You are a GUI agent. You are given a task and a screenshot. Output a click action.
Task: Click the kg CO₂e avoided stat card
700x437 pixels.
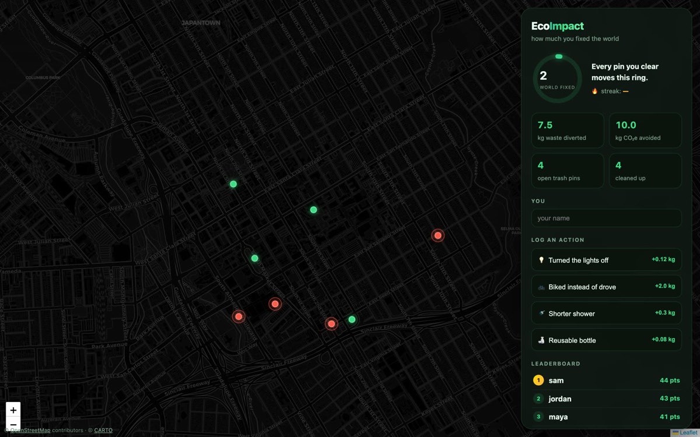click(645, 131)
